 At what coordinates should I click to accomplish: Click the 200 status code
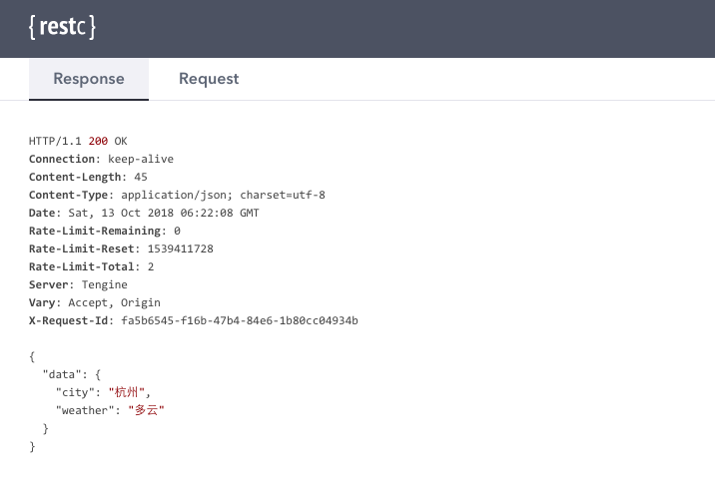coord(98,141)
